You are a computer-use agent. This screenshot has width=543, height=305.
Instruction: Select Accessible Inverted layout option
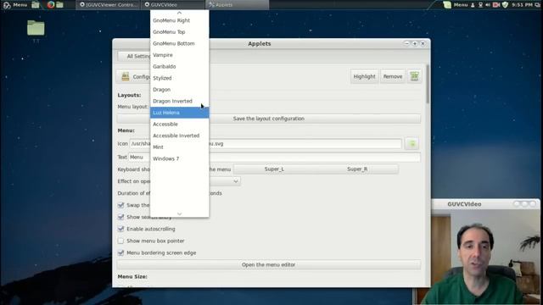tap(179, 136)
